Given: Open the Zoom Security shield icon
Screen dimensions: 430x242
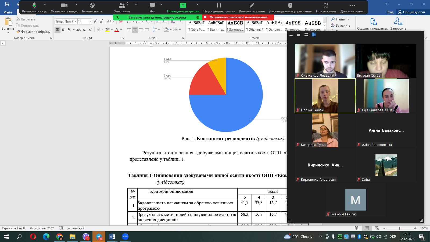Looking at the screenshot, I should (92, 6).
